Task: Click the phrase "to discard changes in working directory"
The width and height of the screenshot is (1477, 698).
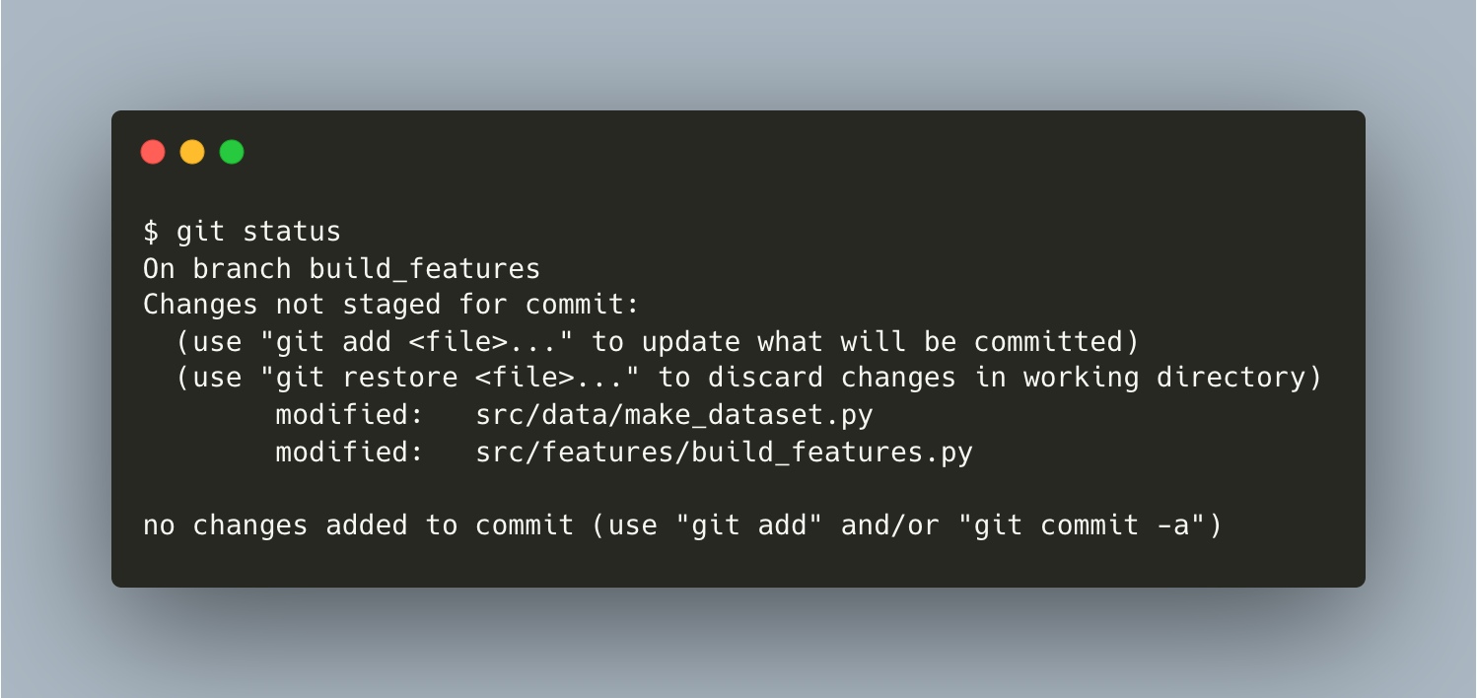Action: (989, 379)
